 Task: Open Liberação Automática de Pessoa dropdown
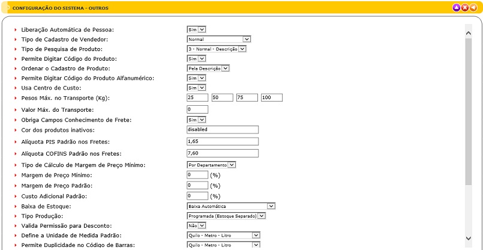tap(196, 29)
